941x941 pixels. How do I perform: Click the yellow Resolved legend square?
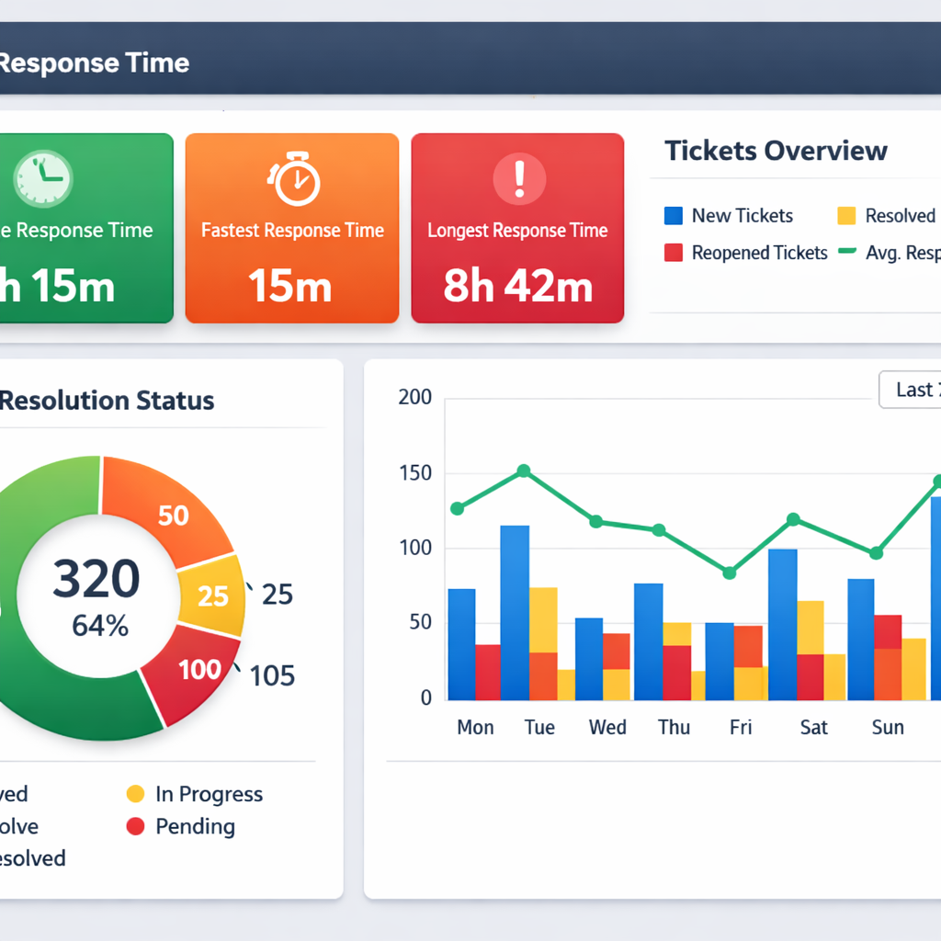(x=846, y=216)
